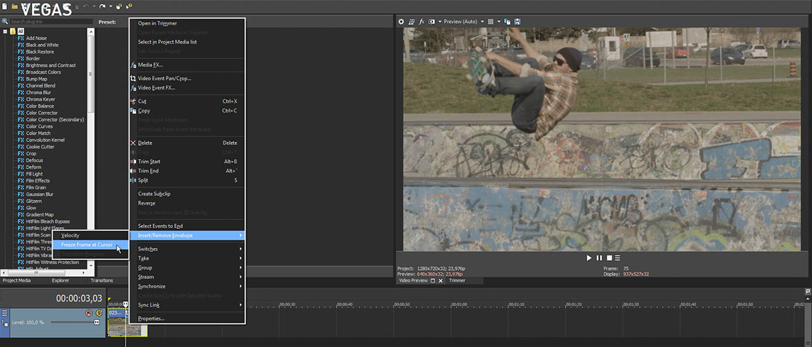Expand the Take submenu
812x347 pixels.
[187, 258]
